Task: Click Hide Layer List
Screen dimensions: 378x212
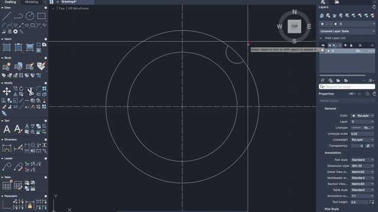Action: click(x=335, y=38)
